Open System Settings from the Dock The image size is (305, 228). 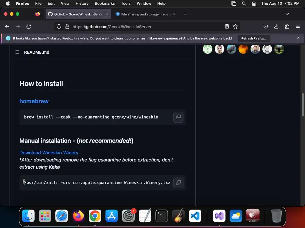[128, 216]
